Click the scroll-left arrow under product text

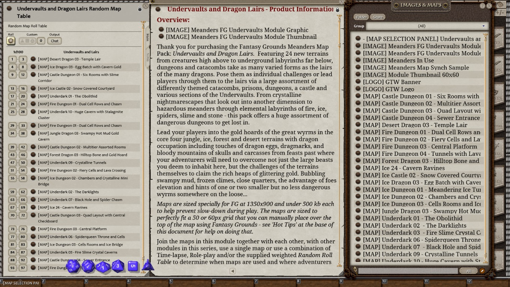(x=232, y=271)
